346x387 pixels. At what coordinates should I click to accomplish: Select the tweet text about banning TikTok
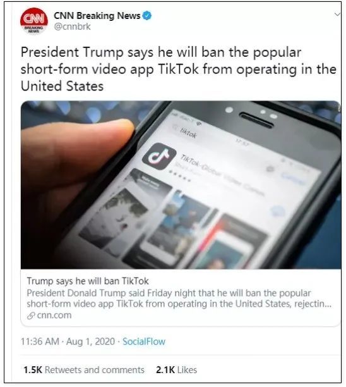pyautogui.click(x=179, y=69)
